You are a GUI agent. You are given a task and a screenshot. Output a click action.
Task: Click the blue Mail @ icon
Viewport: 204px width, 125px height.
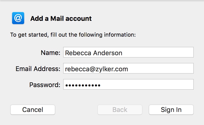tap(18, 18)
